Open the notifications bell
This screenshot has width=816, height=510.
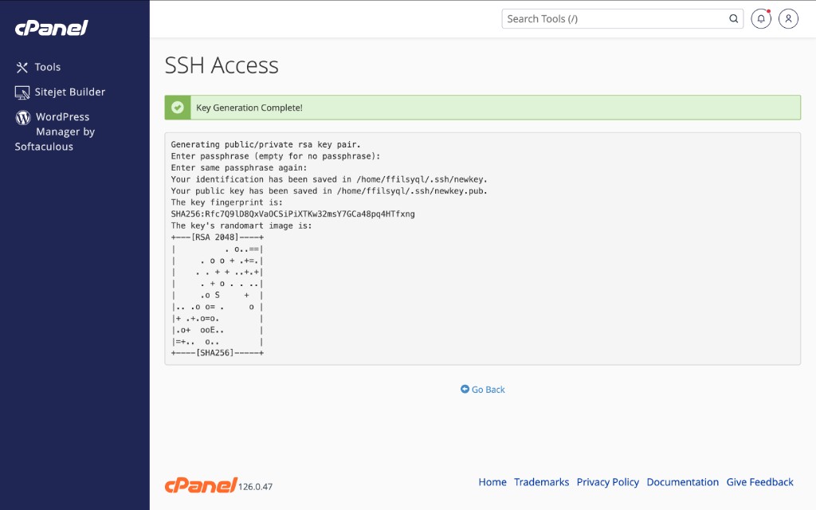[761, 19]
